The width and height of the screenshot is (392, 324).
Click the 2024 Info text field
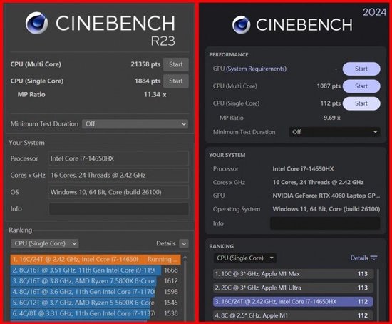325,223
